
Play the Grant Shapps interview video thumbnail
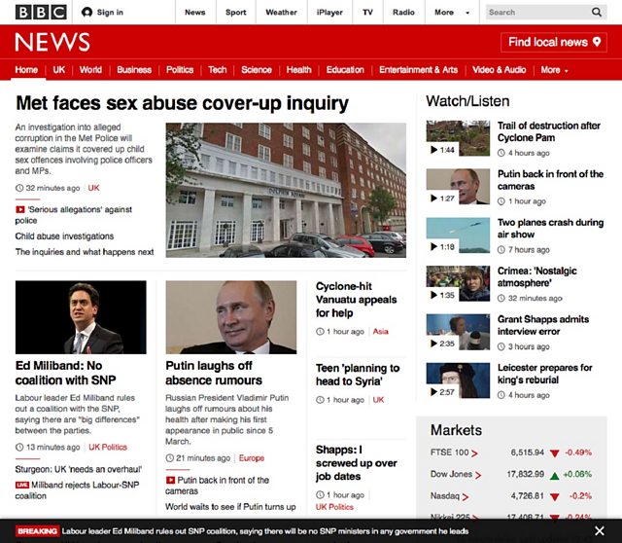point(458,332)
